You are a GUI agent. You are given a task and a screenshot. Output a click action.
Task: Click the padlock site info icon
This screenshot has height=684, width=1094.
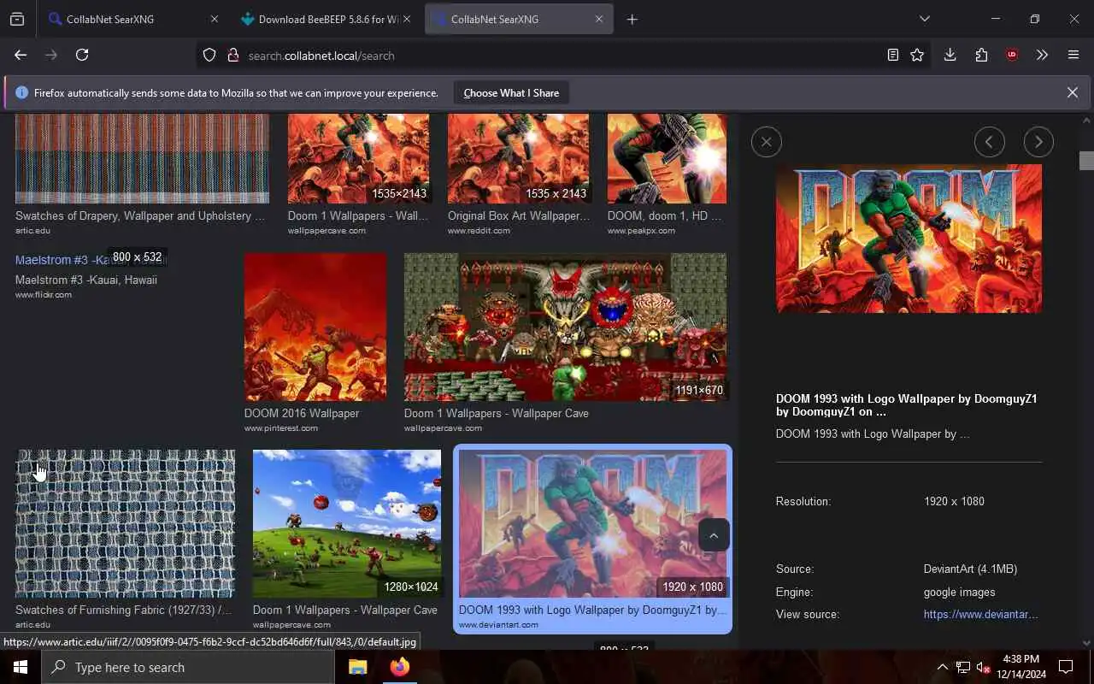click(x=232, y=56)
